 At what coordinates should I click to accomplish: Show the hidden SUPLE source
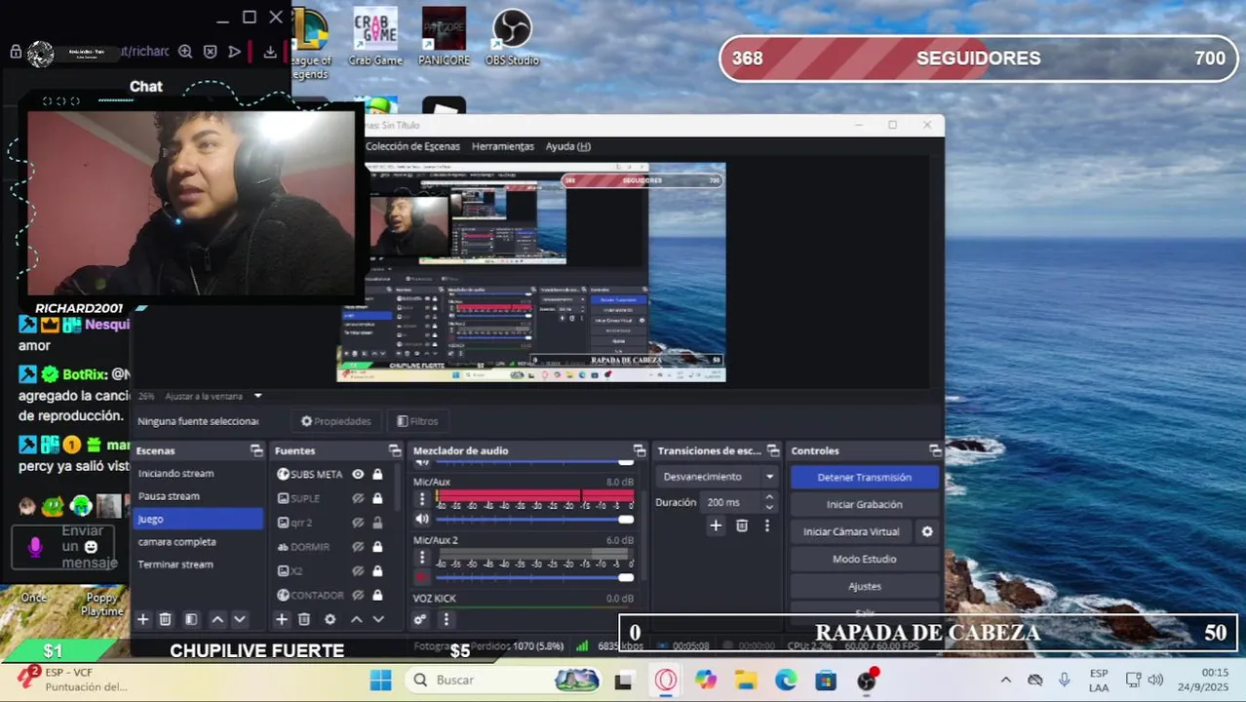[x=358, y=498]
